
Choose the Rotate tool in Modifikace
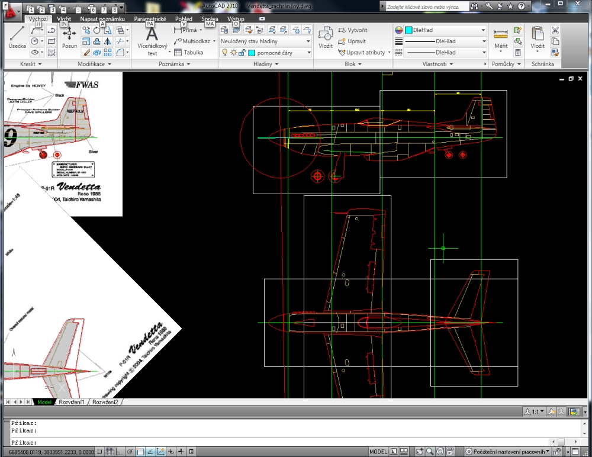click(x=97, y=30)
